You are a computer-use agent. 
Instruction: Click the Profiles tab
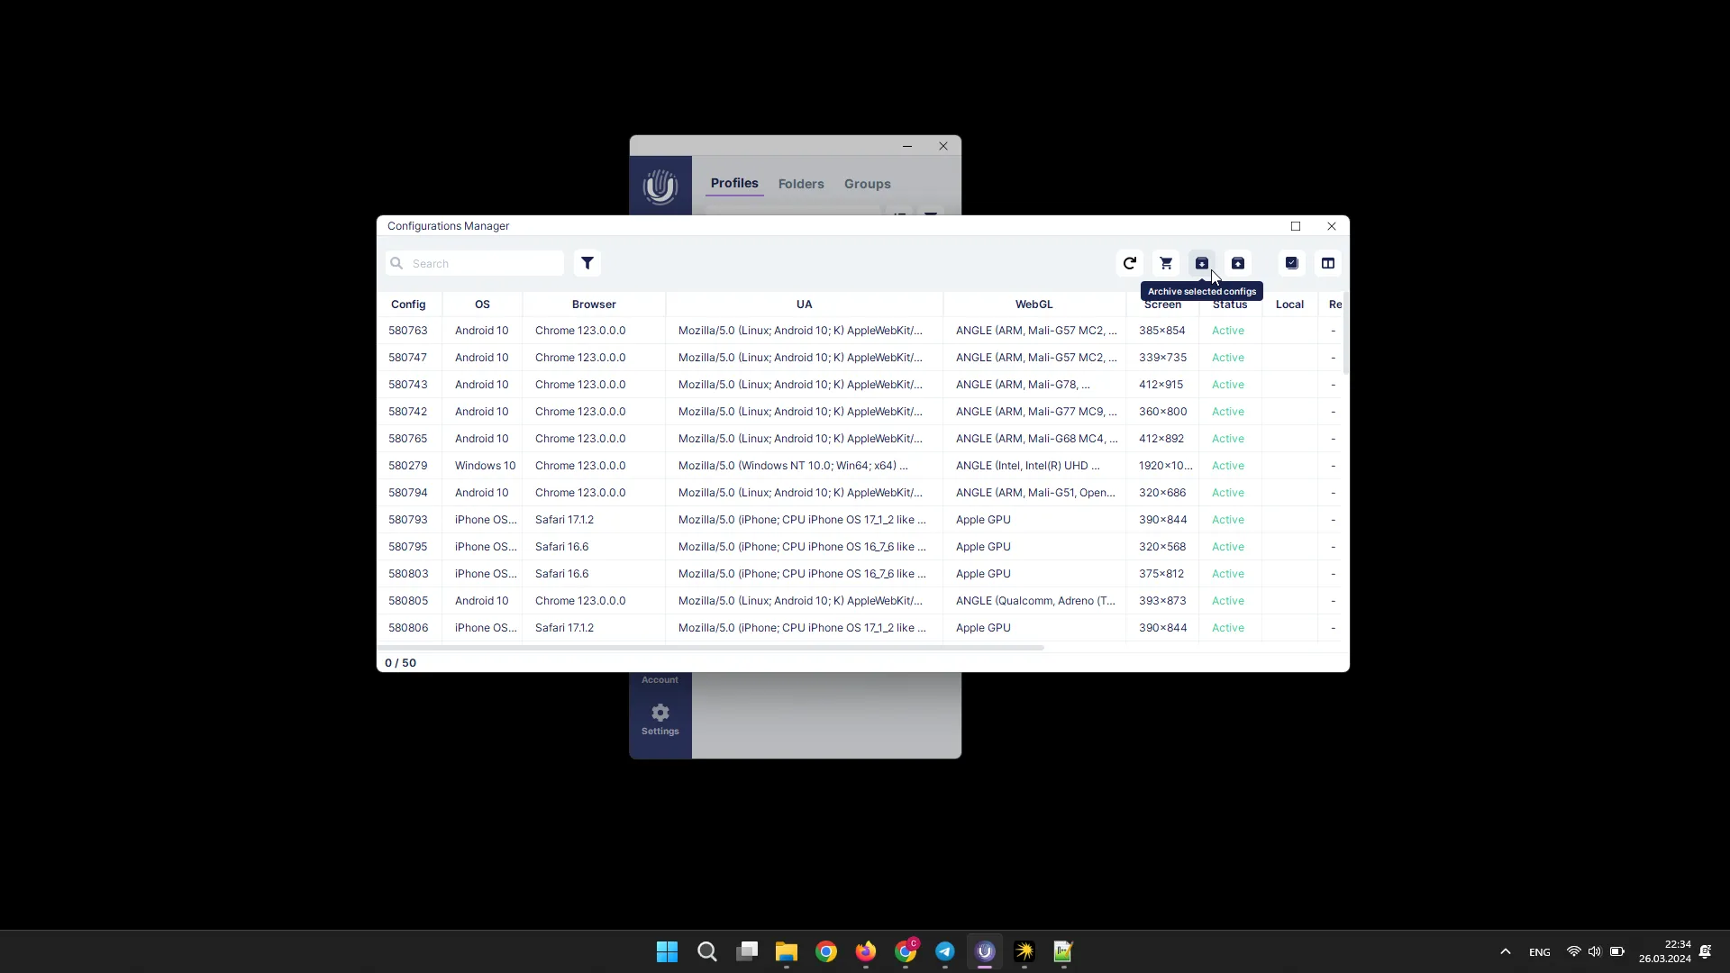pyautogui.click(x=733, y=183)
